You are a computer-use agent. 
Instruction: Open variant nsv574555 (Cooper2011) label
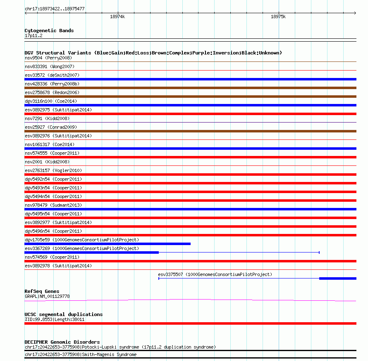click(x=52, y=153)
